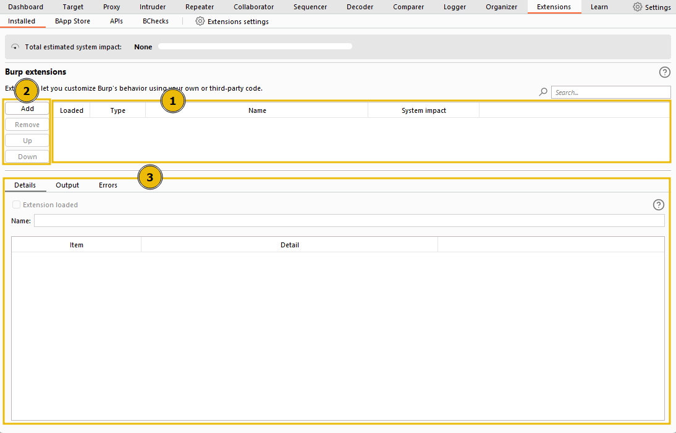
Task: Click the total estimated system impact bar
Action: tap(255, 46)
